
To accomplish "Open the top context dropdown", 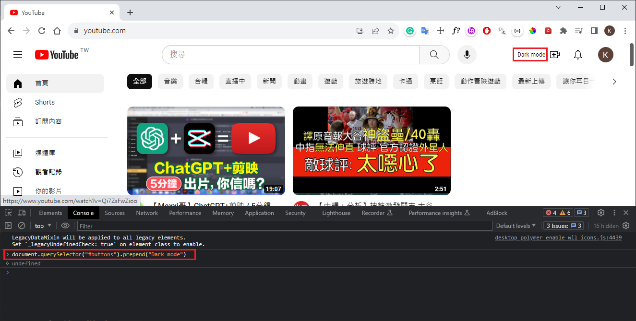I will (x=43, y=226).
